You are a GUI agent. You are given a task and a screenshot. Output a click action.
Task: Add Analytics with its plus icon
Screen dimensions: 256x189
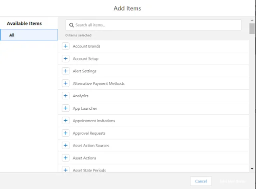(65, 96)
